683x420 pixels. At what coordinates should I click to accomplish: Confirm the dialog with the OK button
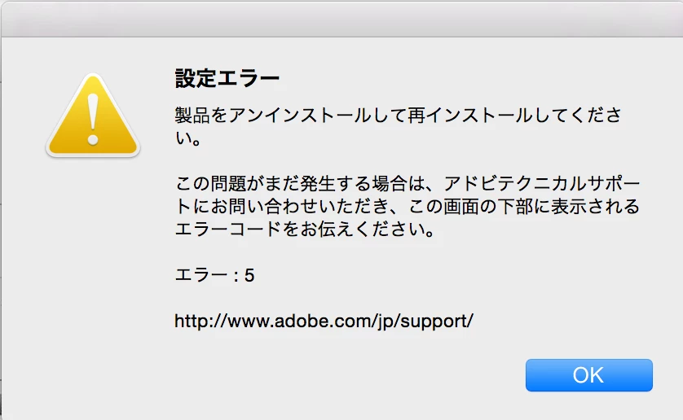[589, 375]
